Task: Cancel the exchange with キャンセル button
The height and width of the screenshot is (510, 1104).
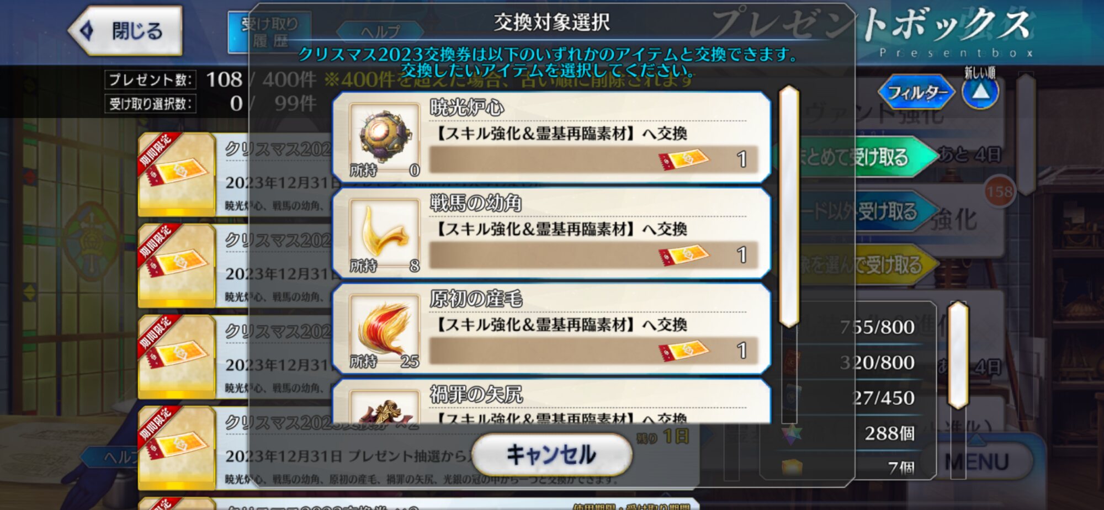Action: point(551,455)
